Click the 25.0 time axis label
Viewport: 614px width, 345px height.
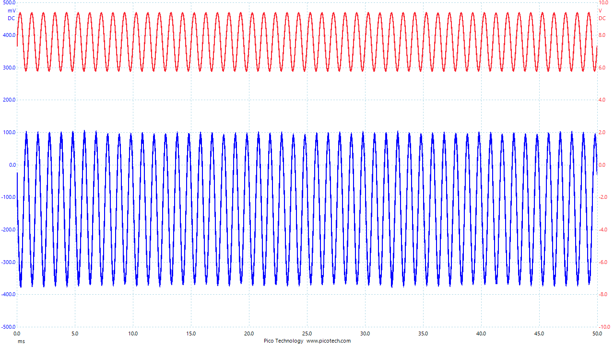pos(307,333)
